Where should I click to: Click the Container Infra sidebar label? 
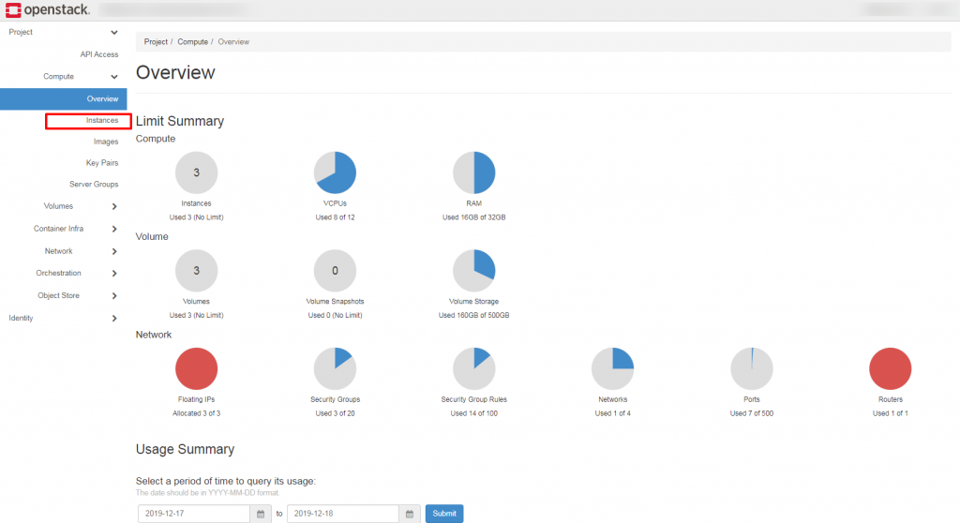coord(58,229)
